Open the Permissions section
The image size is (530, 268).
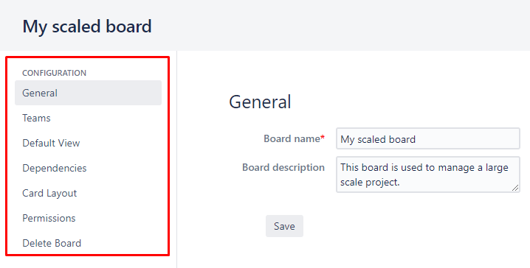(x=49, y=218)
